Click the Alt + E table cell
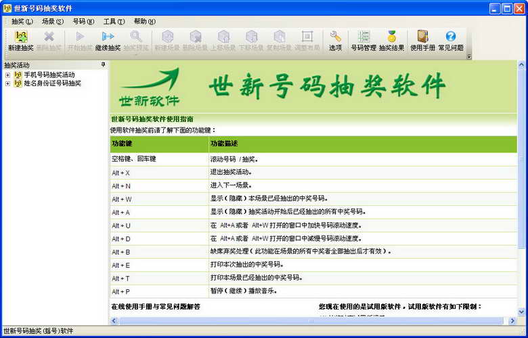 coord(159,266)
